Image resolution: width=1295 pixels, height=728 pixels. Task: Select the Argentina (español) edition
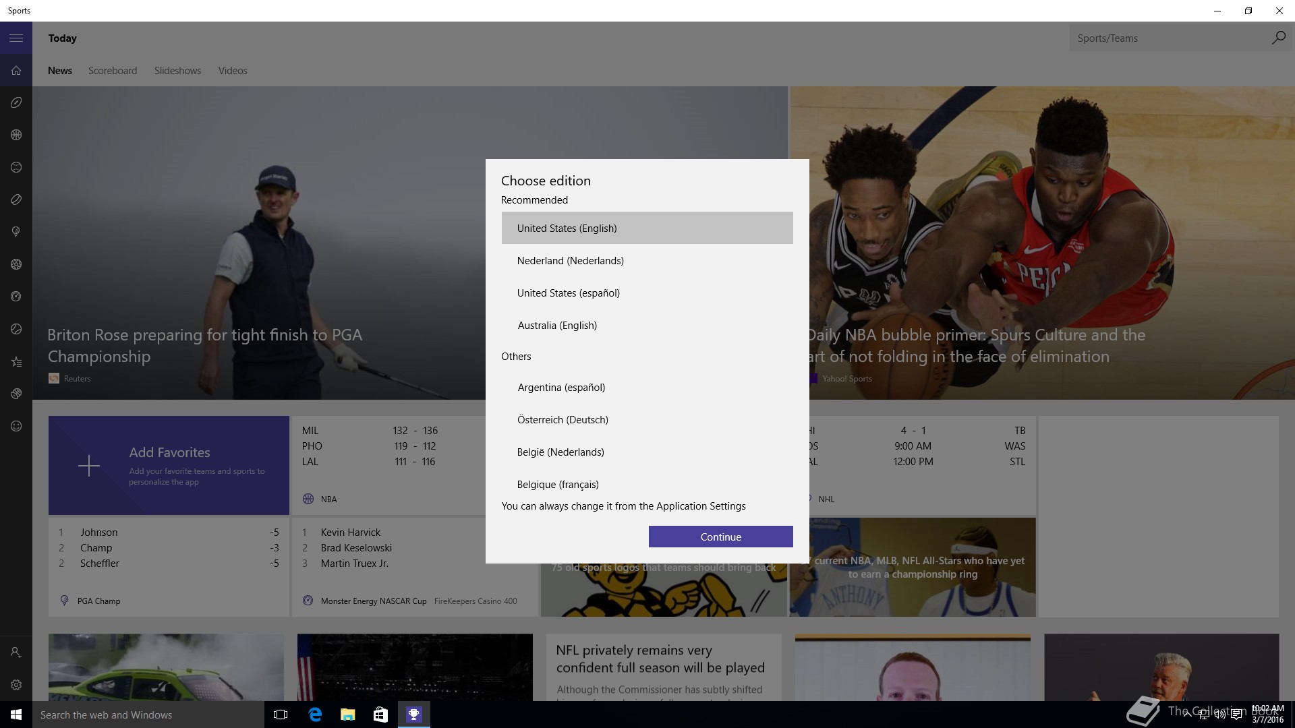pos(647,387)
